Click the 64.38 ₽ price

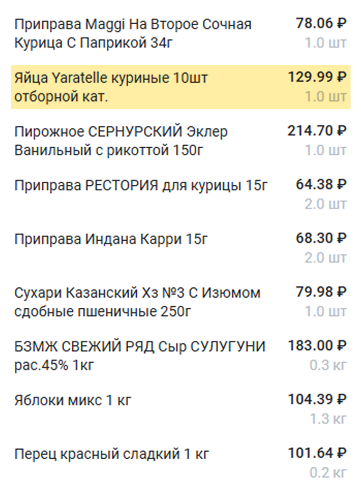click(x=321, y=184)
